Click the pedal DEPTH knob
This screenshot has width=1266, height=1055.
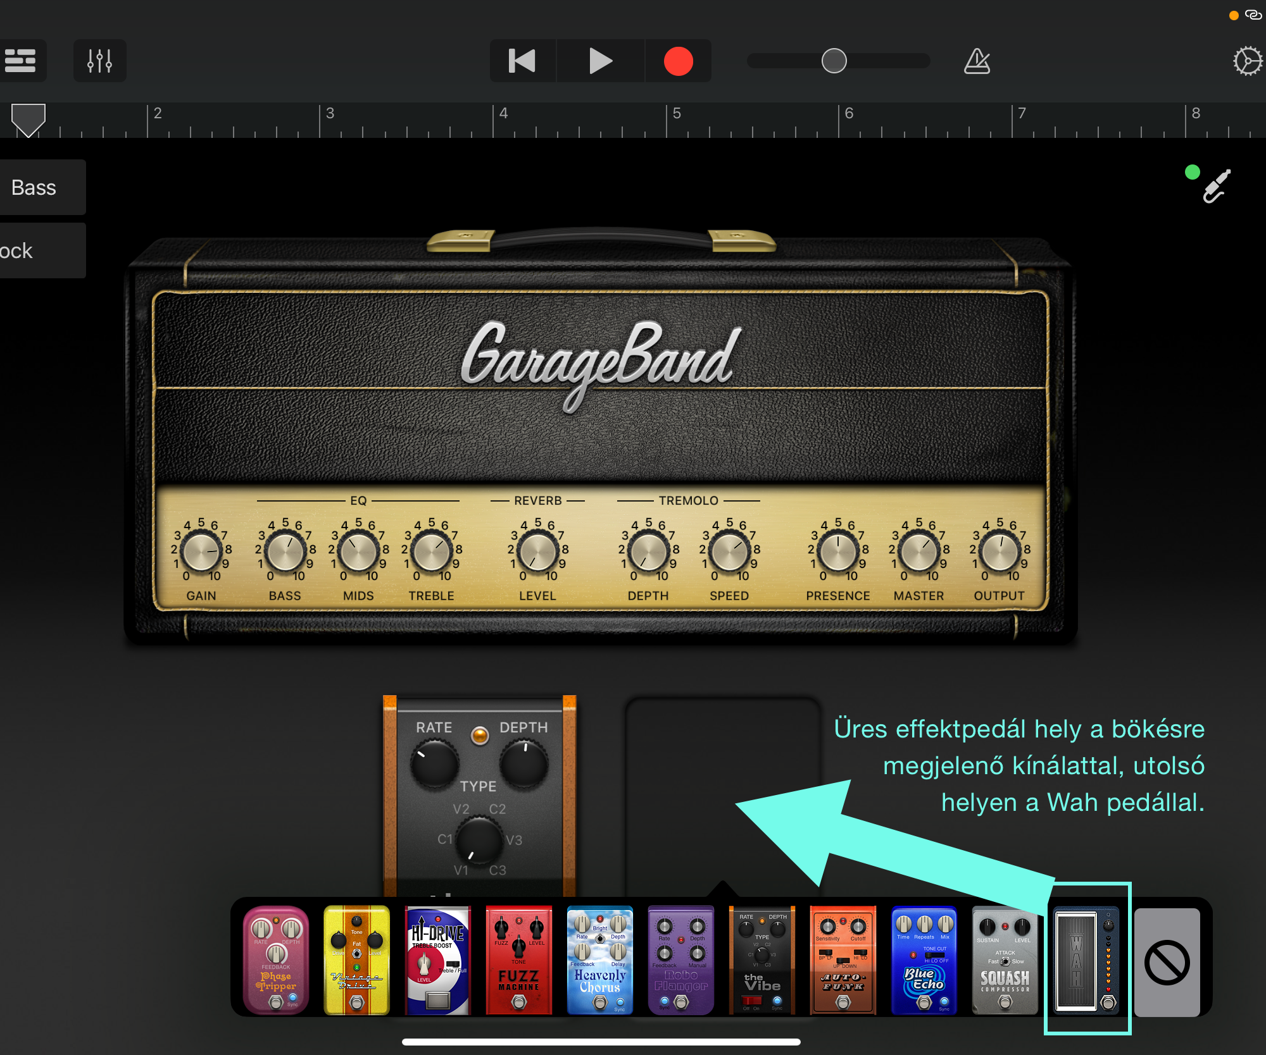click(x=524, y=763)
